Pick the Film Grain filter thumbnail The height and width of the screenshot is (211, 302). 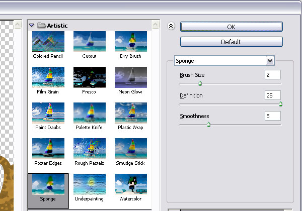pos(48,77)
